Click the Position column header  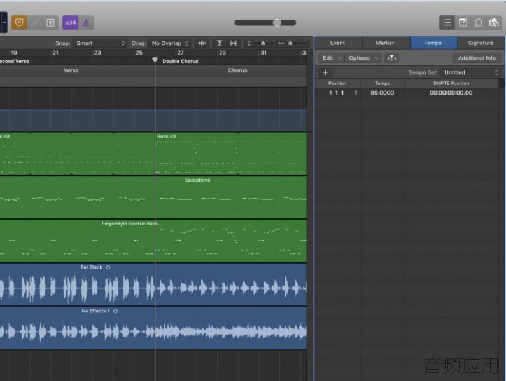[337, 83]
